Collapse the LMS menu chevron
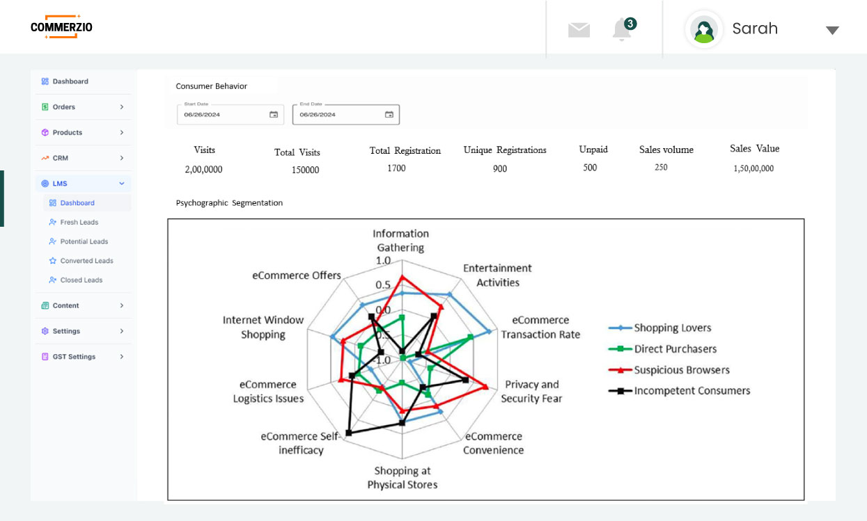Screen dimensions: 867x521 tap(122, 184)
